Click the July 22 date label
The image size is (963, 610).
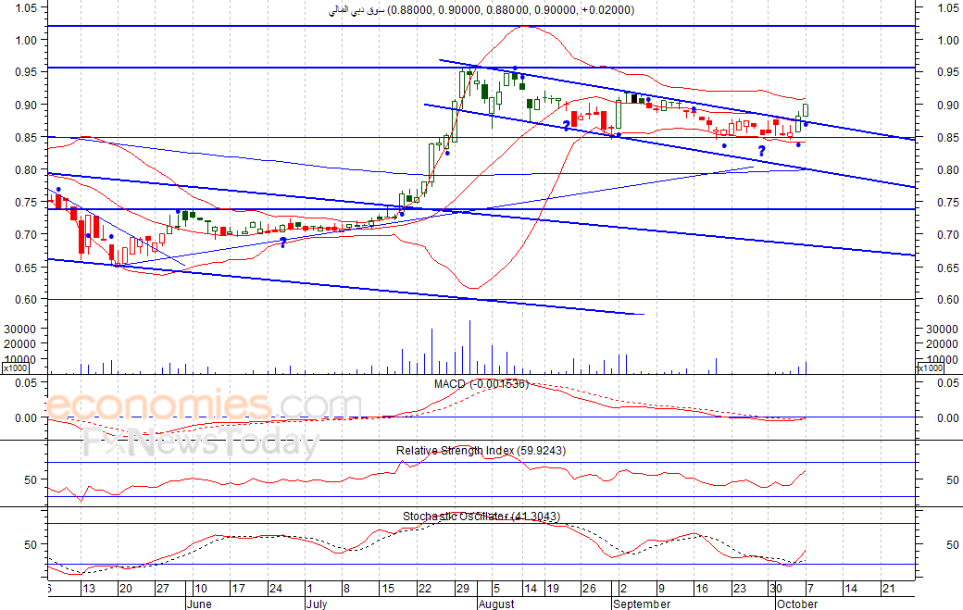point(425,589)
